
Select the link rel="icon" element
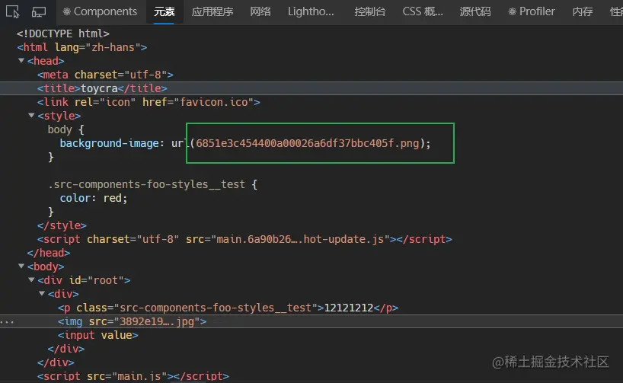pos(149,102)
